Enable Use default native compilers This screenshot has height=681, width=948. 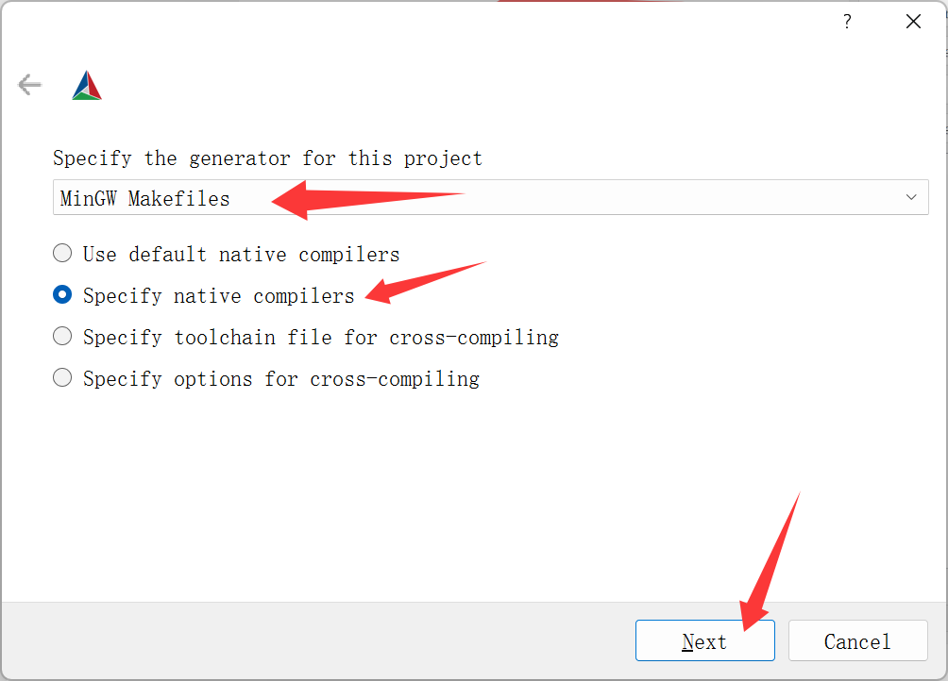[61, 253]
